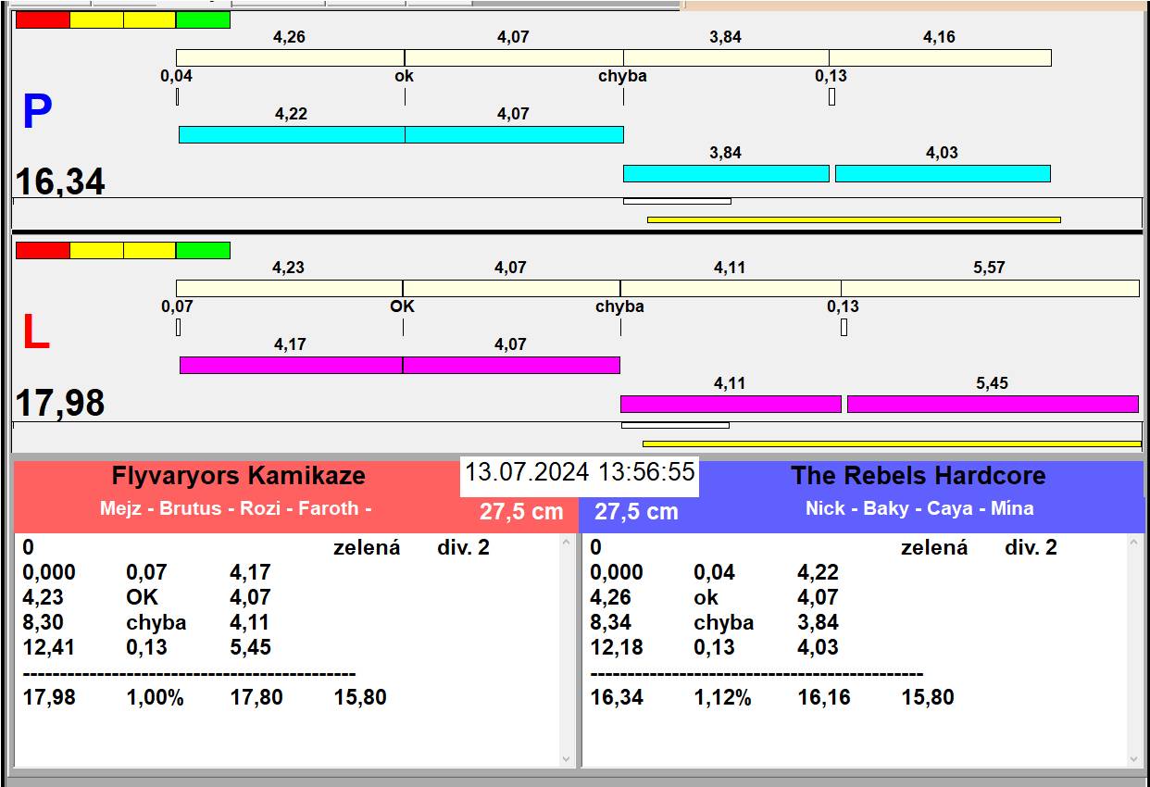Select the cyan 4,03 bar segment

[943, 173]
